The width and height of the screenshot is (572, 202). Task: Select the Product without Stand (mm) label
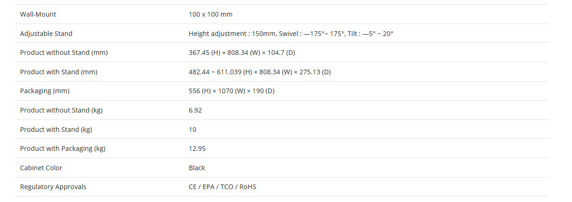pos(64,53)
